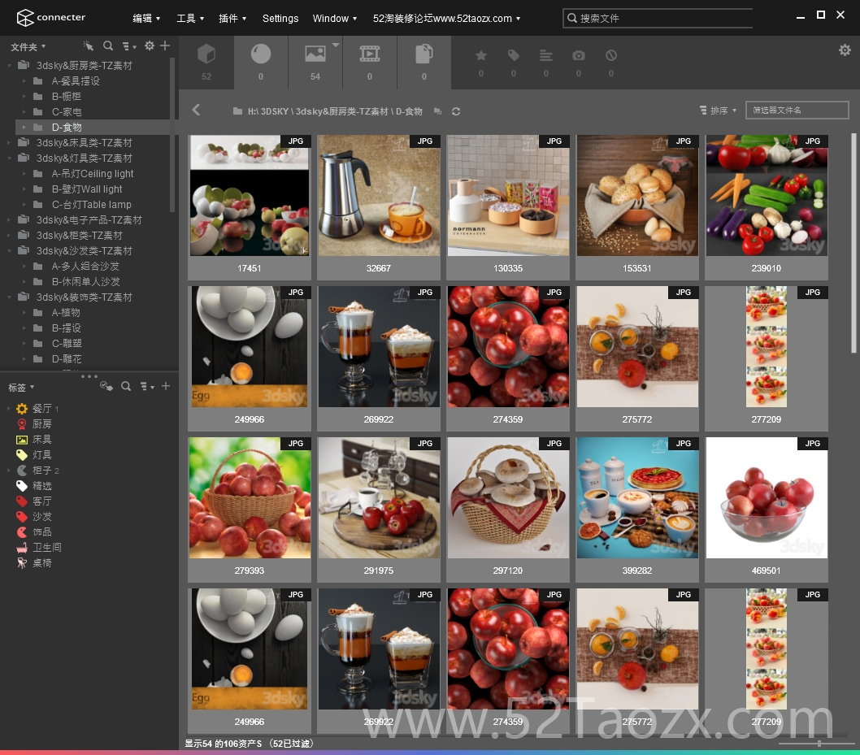Open workspace settings gear at top right

click(x=845, y=50)
